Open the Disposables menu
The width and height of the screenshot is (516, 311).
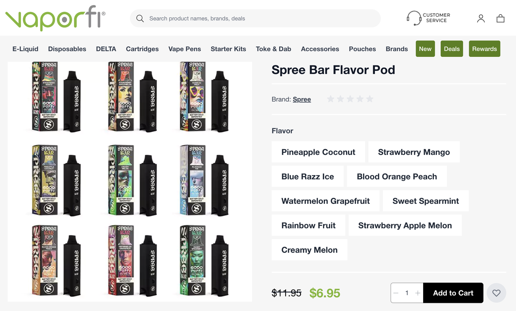[67, 49]
